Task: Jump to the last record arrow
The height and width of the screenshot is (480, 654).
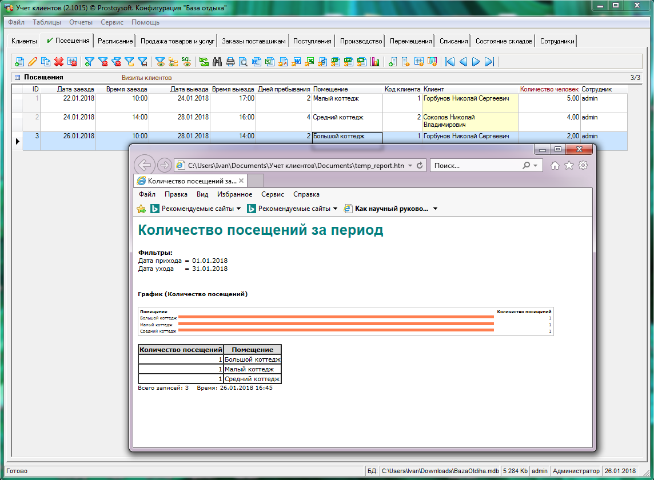Action: pos(489,62)
